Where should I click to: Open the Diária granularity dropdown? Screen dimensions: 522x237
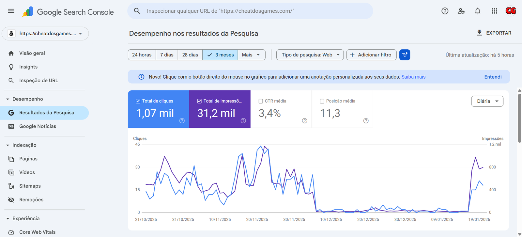(x=487, y=101)
